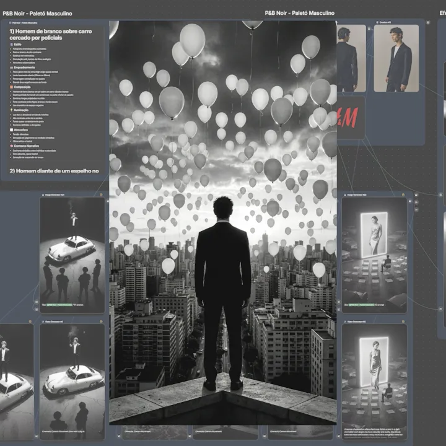Select the Video Generator #15 node title

point(356,321)
